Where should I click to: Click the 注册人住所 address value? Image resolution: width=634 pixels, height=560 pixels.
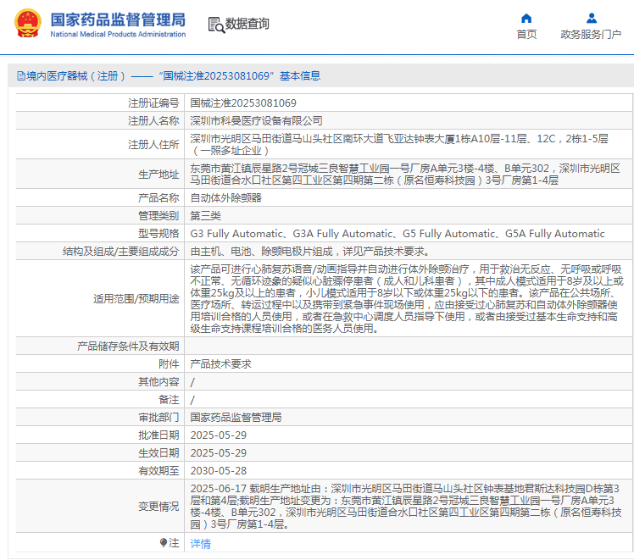tap(399, 144)
